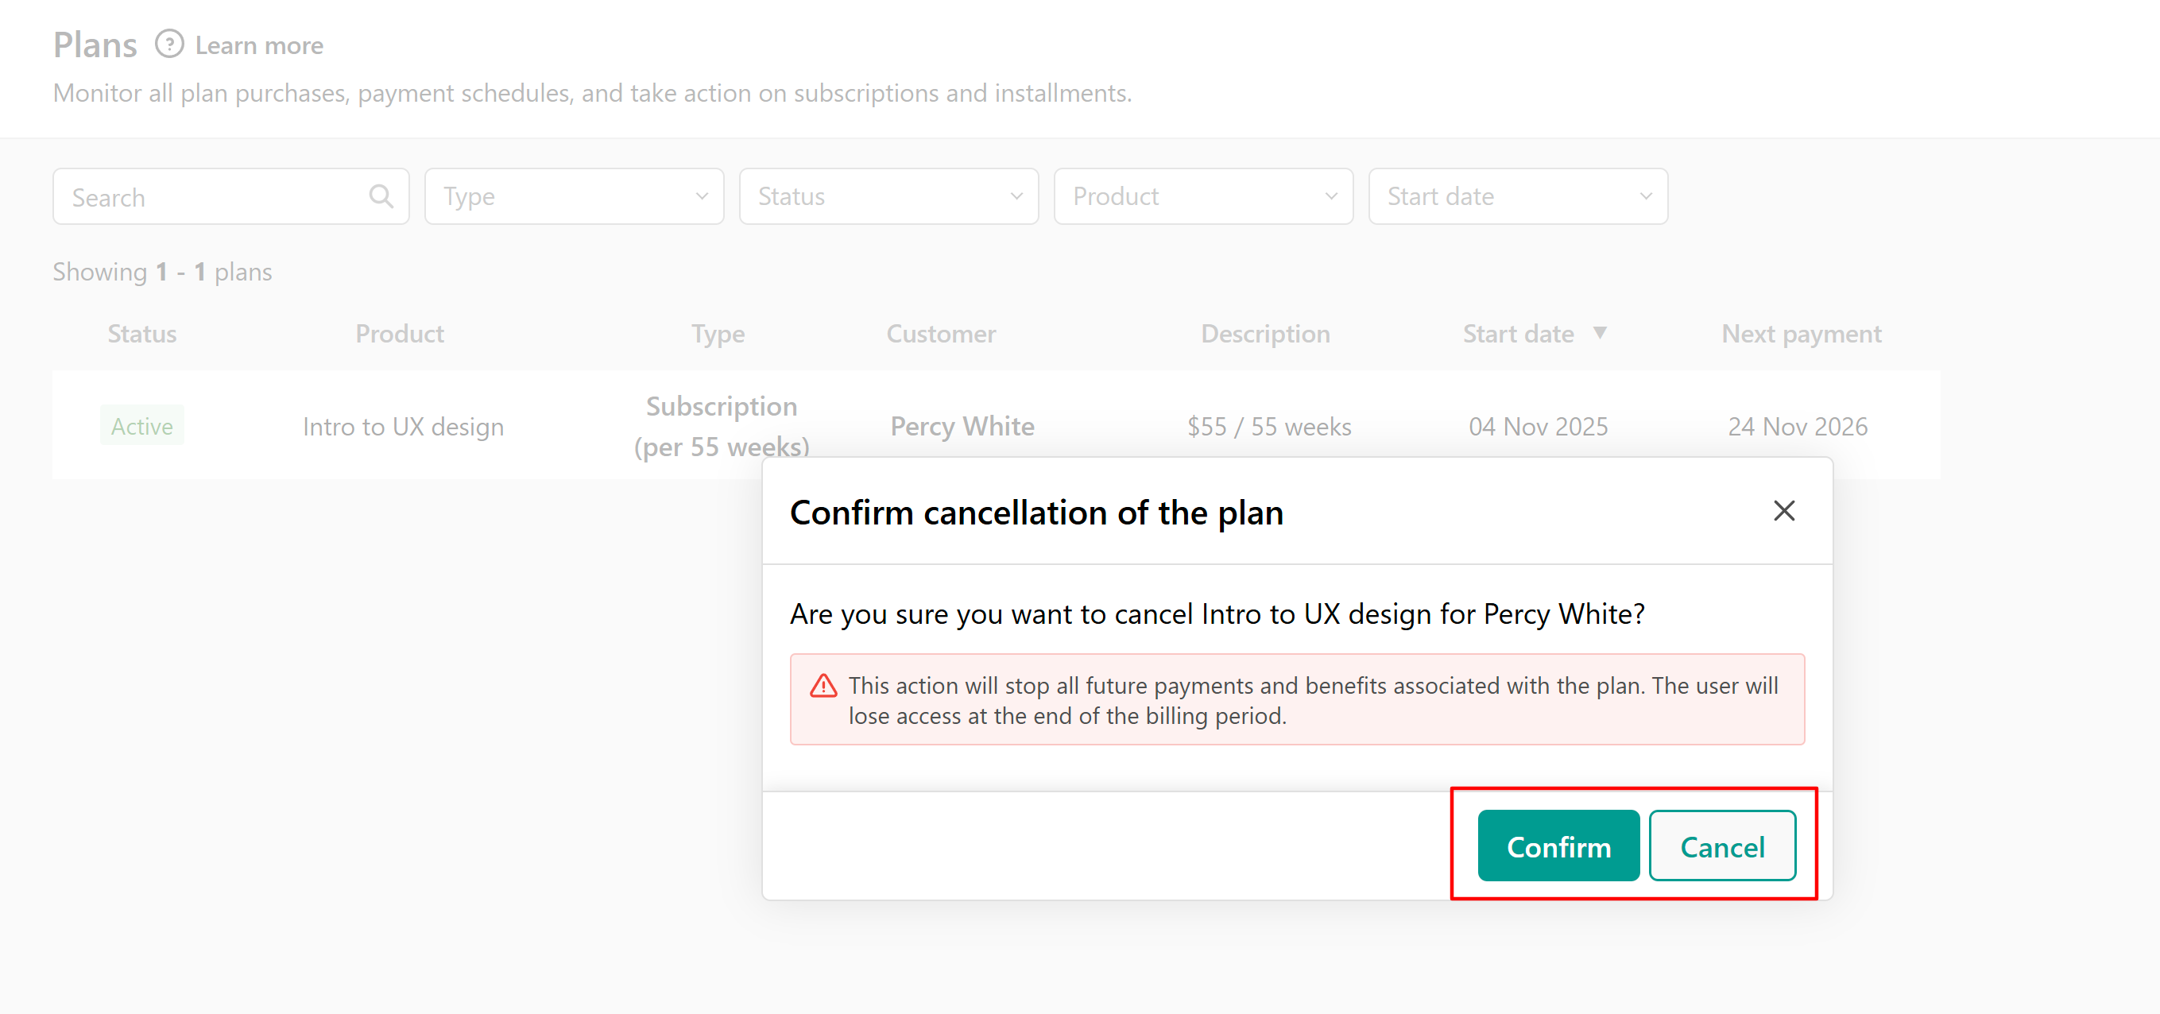Click the red warning triangle icon
The image size is (2160, 1014).
tap(823, 686)
